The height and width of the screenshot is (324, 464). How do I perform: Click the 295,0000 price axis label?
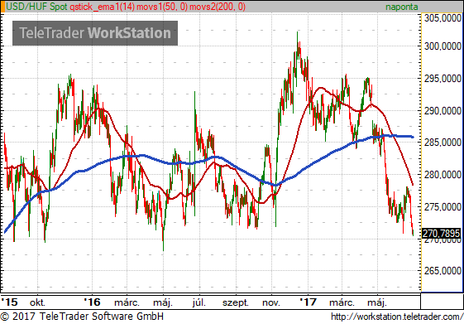[442, 79]
